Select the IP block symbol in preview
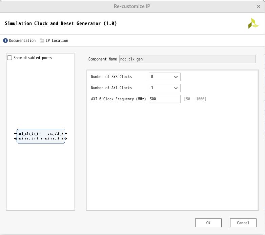Viewport: 265px width, 235px height. tap(41, 136)
